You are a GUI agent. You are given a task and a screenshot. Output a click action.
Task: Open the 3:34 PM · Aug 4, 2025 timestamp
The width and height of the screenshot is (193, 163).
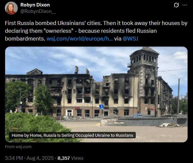[x=29, y=158]
